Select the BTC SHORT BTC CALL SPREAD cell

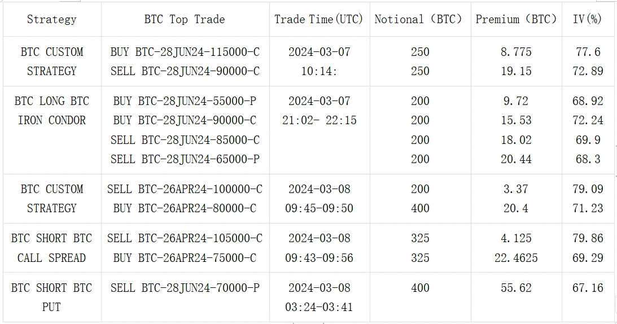pos(51,248)
